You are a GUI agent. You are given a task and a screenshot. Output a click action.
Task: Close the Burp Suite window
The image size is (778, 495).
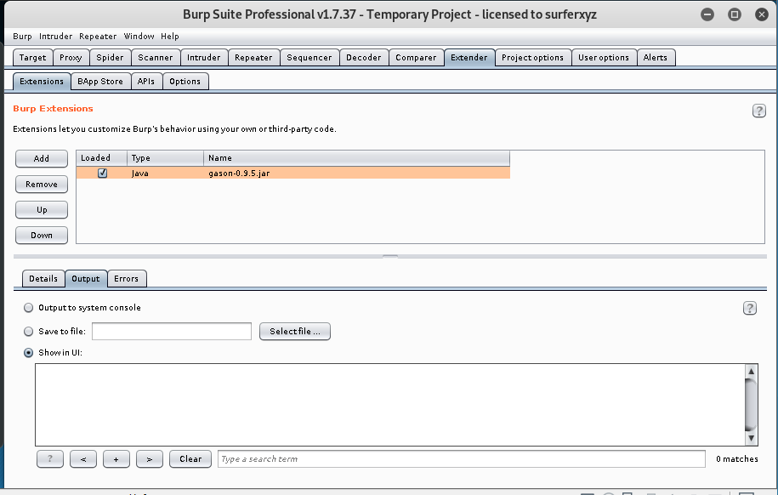(x=762, y=14)
